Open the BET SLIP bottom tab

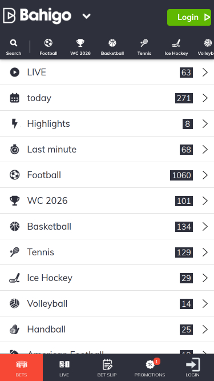click(107, 367)
